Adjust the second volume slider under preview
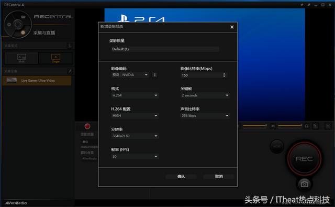335x207 pixels. coord(290,126)
